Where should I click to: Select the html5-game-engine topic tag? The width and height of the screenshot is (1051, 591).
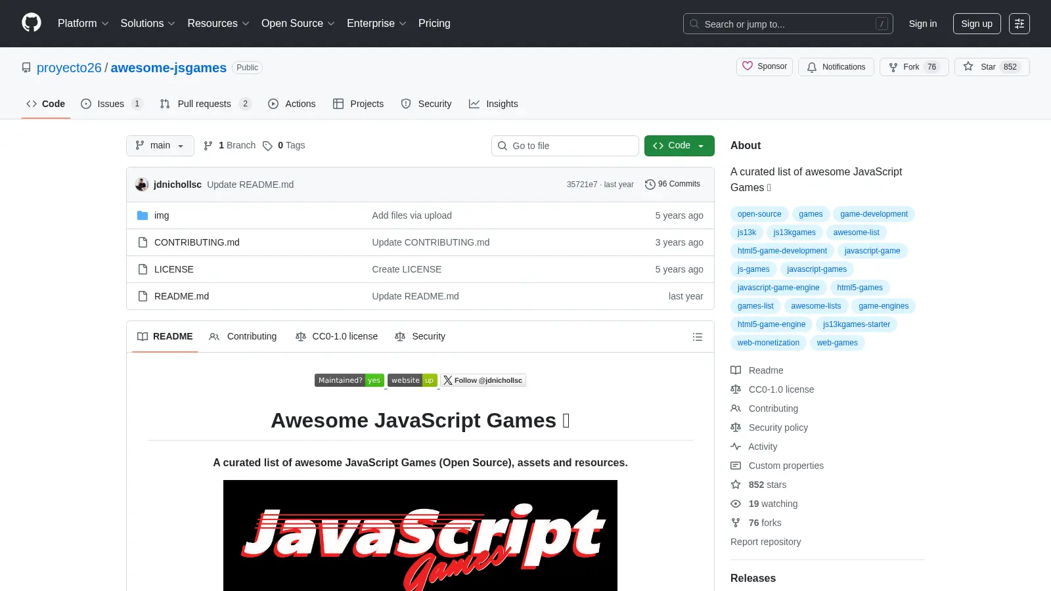pyautogui.click(x=771, y=324)
